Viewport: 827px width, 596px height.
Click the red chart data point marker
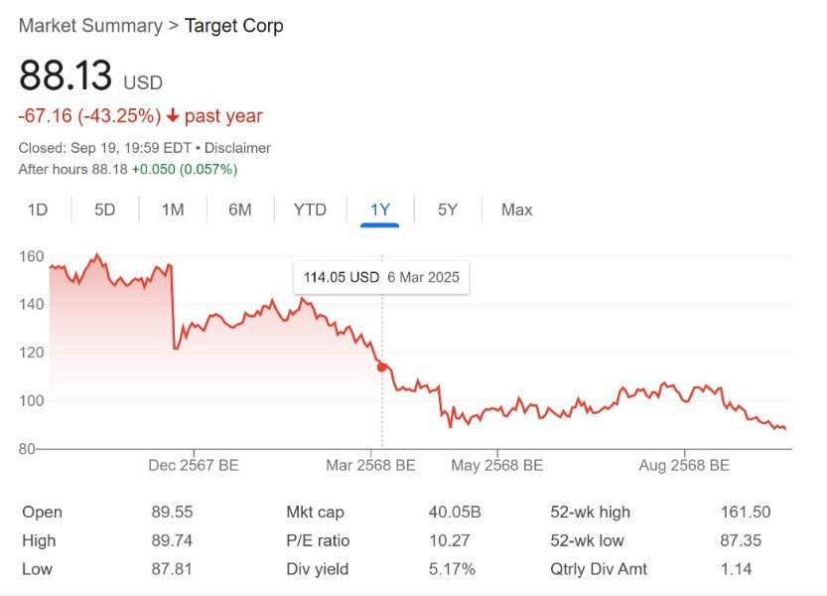(x=382, y=367)
